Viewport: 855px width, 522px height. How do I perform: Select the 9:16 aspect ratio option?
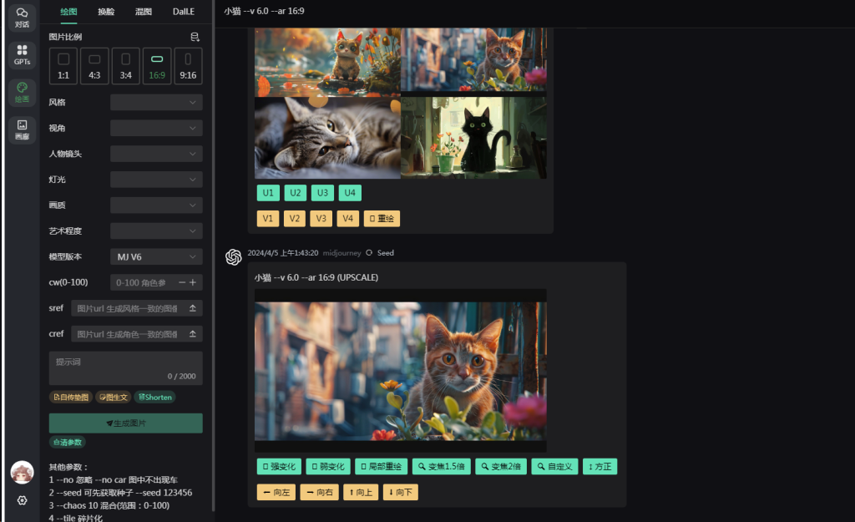pos(188,66)
